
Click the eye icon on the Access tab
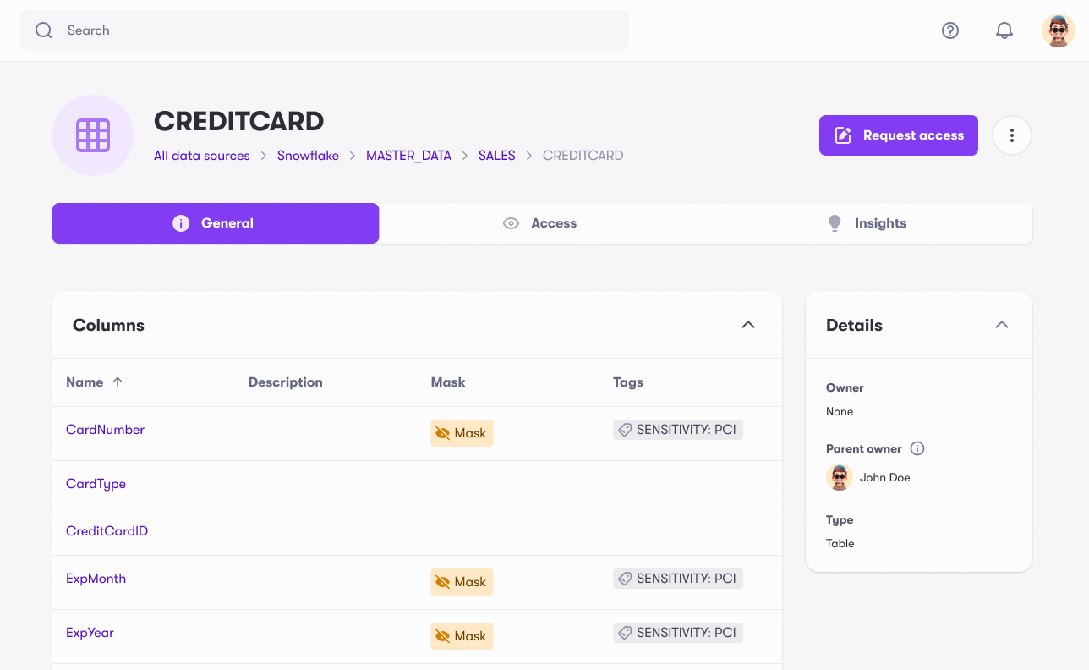click(511, 222)
